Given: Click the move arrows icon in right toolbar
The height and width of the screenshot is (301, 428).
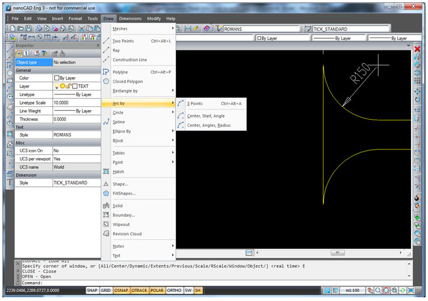Looking at the screenshot, I should [x=417, y=91].
